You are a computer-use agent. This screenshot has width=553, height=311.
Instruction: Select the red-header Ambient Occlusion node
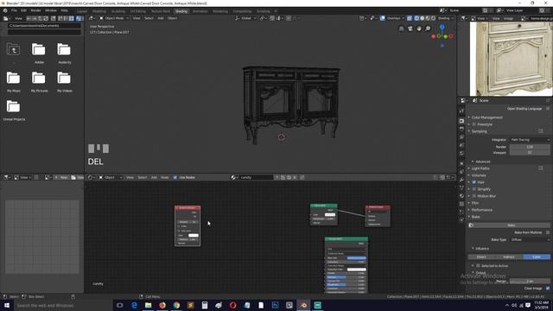point(188,208)
